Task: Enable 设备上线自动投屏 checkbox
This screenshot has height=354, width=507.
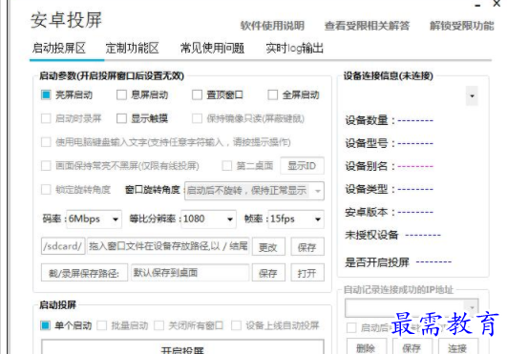Action: tap(237, 325)
